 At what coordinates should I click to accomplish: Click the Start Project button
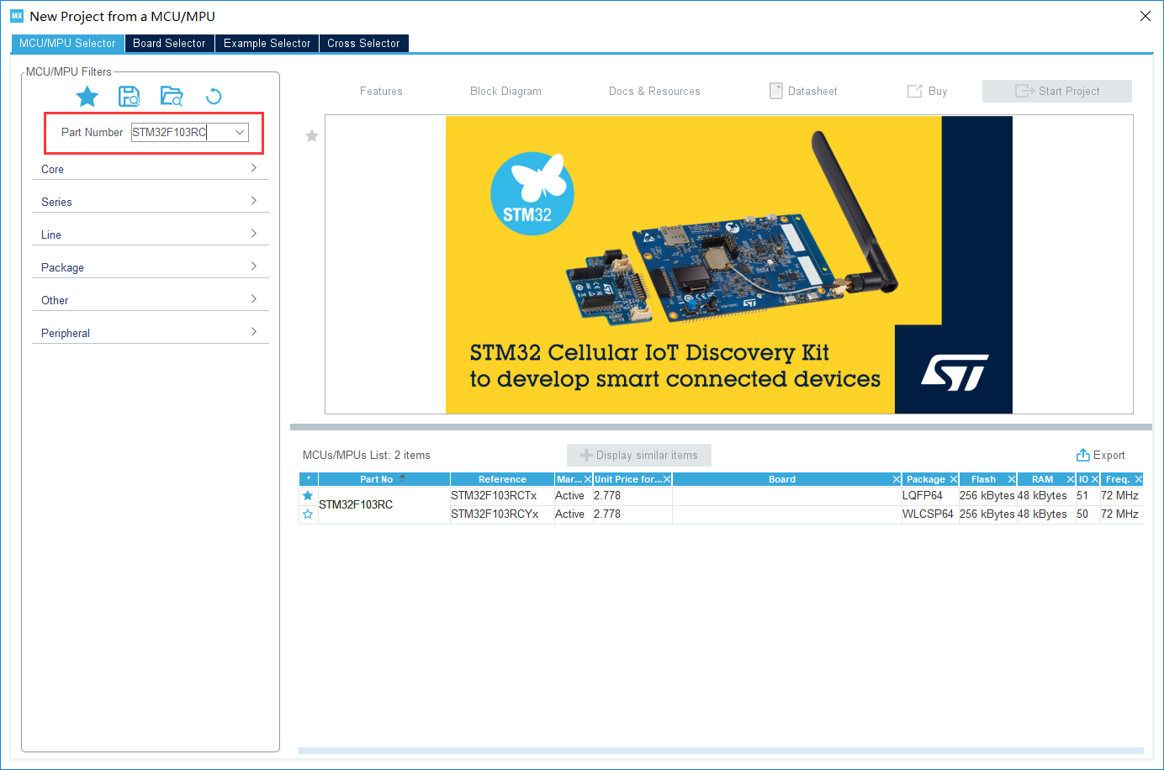tap(1056, 91)
